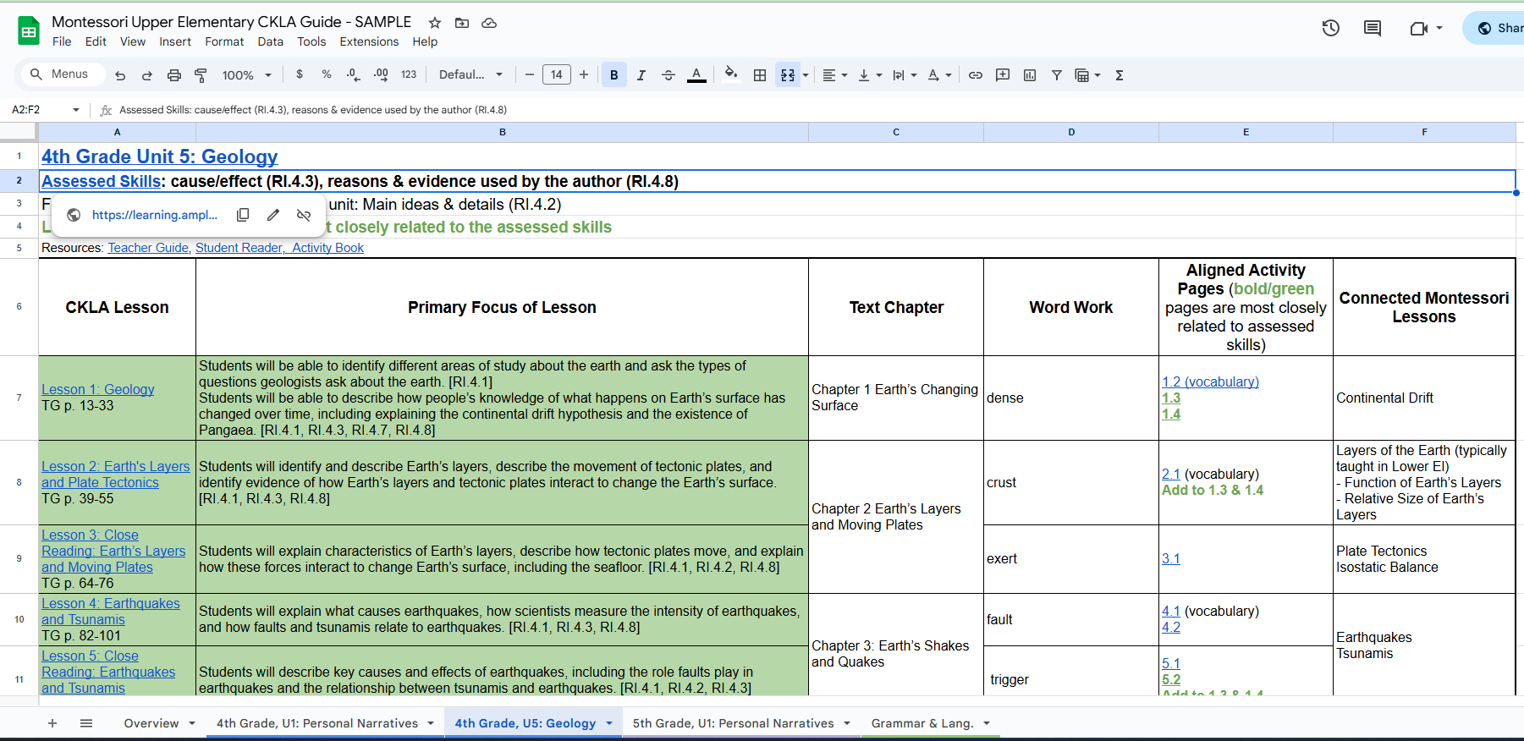This screenshot has height=741, width=1524.
Task: Click the functions sigma icon
Action: click(1119, 75)
